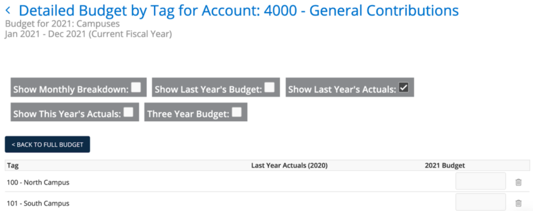Click Show Monthly Breakdown label
This screenshot has height=211, width=533.
tap(71, 89)
